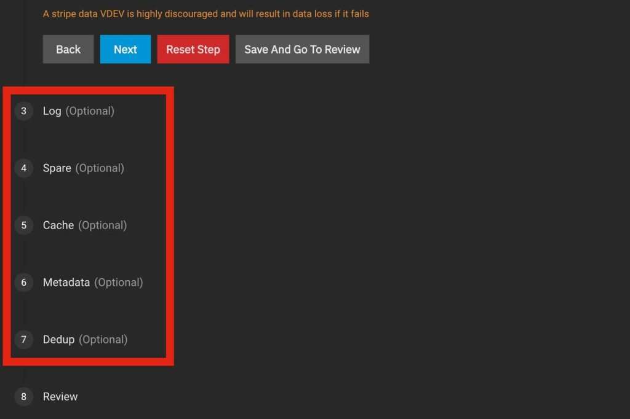Open the Dedup step label
Viewport: 630px width, 419px height.
coord(58,340)
